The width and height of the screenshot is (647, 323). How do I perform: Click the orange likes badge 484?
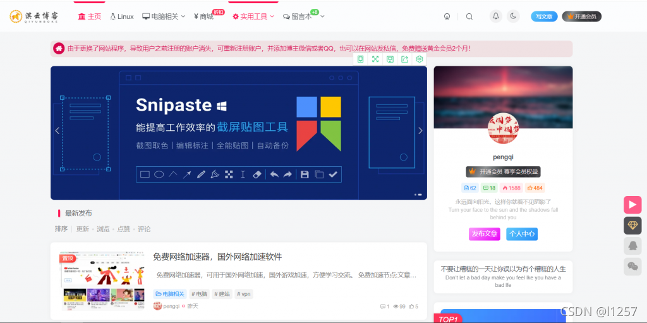pos(535,188)
